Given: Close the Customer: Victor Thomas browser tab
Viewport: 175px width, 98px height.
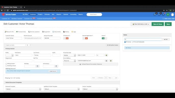Looking at the screenshot, I should point(21,7).
